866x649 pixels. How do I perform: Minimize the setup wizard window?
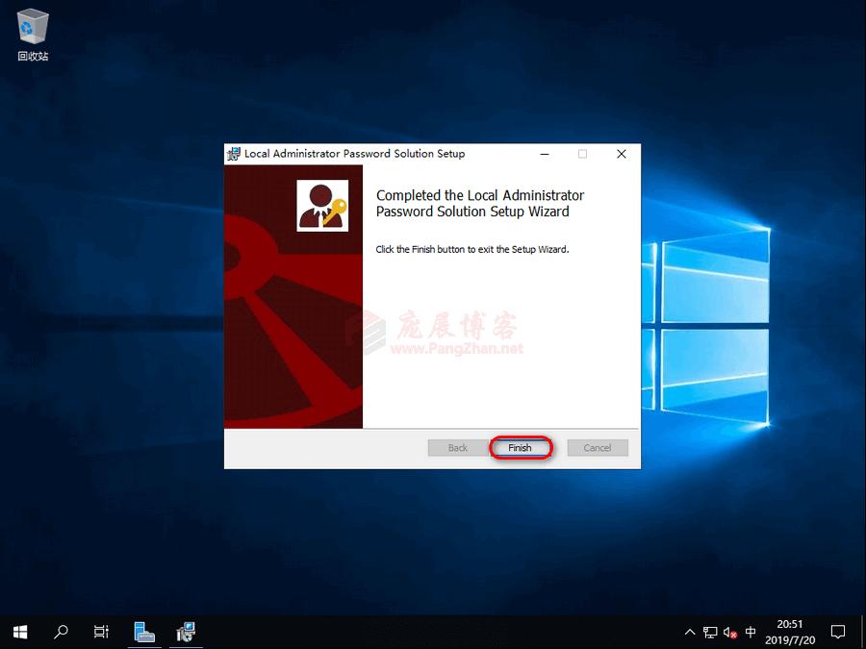(x=544, y=153)
